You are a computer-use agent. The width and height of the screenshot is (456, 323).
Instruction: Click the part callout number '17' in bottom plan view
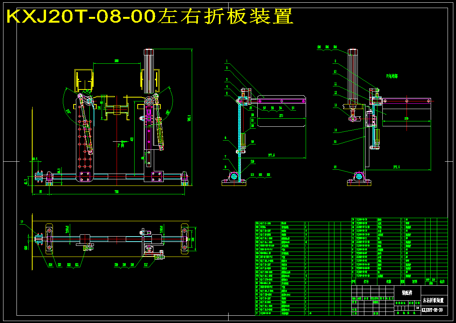(x=22, y=222)
